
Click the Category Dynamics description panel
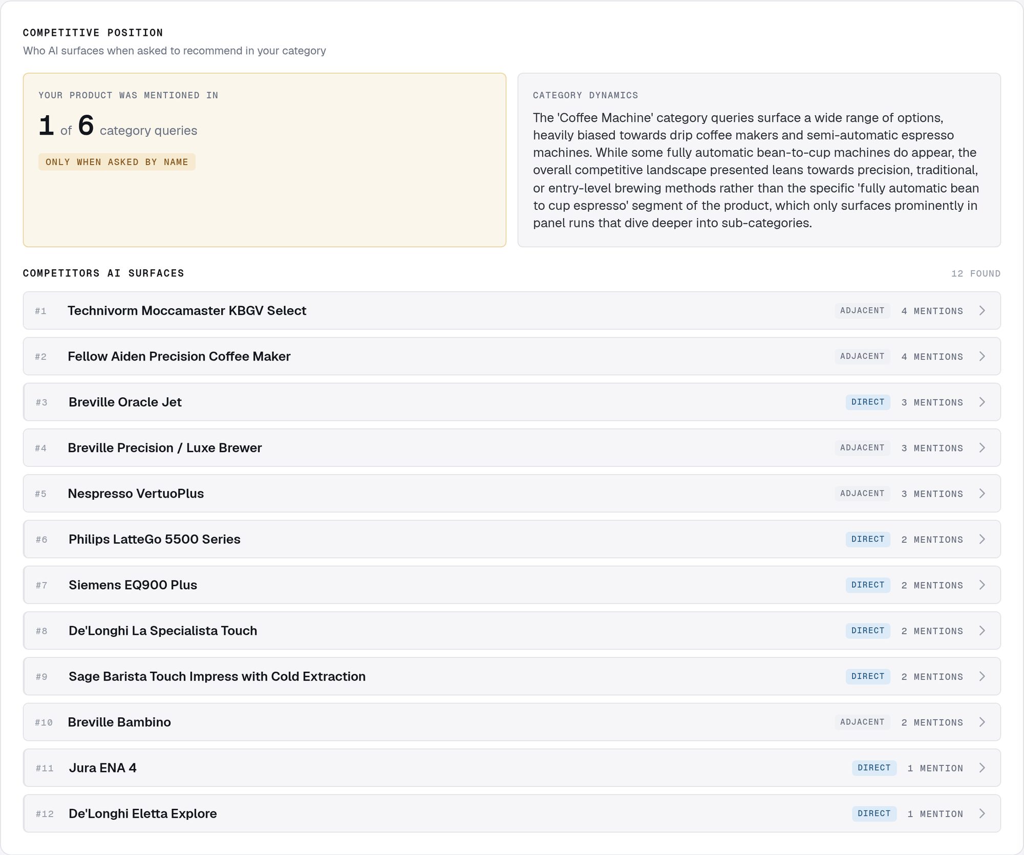pos(759,160)
